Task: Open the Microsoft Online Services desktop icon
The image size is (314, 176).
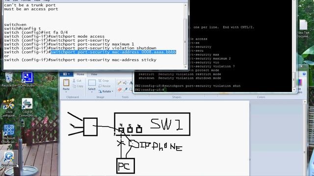Action: (9, 134)
